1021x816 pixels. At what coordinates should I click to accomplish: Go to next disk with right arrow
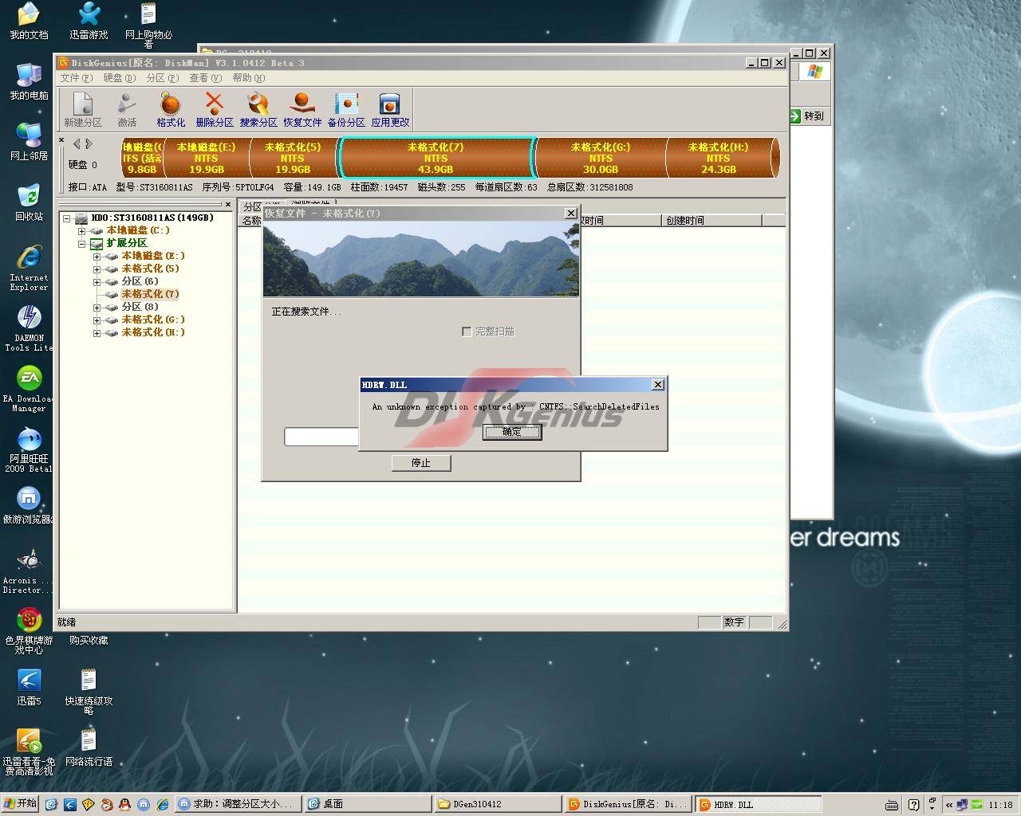[89, 144]
